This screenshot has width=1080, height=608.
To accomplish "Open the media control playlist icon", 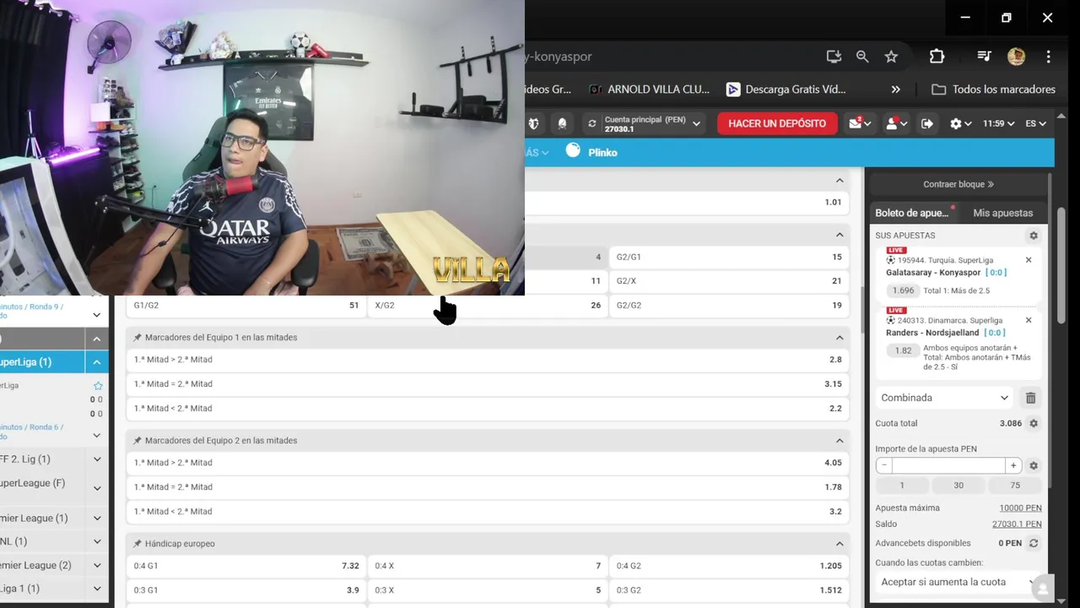I will [x=984, y=57].
